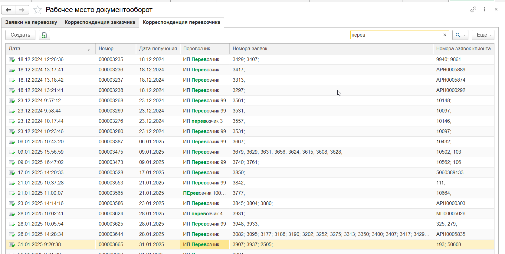Click document icon of row 18.12.2024 12:26:36
Image resolution: width=505 pixels, height=254 pixels.
[12, 60]
